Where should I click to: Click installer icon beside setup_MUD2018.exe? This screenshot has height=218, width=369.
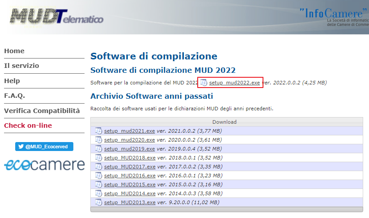[99, 158]
